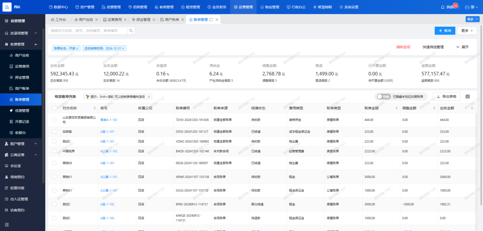Sort by 对方名称 column arrows

click(95, 108)
